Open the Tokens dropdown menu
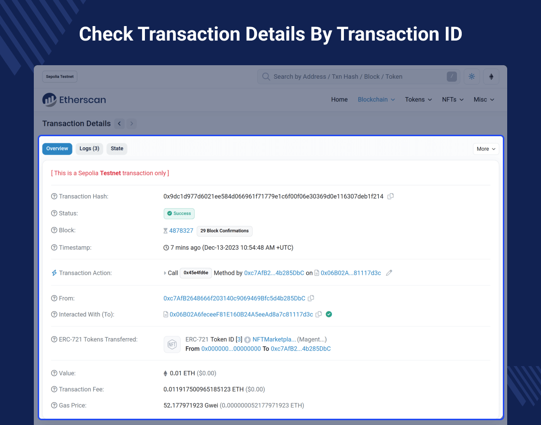541x425 pixels. (418, 99)
